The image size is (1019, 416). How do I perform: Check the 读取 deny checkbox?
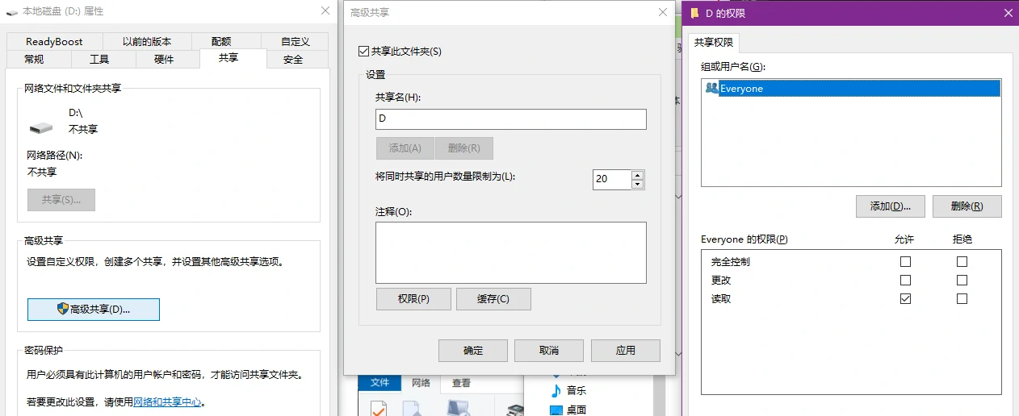(x=962, y=299)
